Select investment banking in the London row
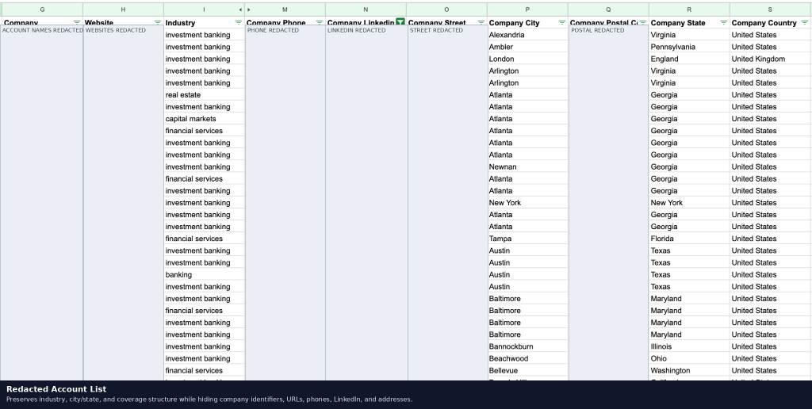 [x=204, y=59]
